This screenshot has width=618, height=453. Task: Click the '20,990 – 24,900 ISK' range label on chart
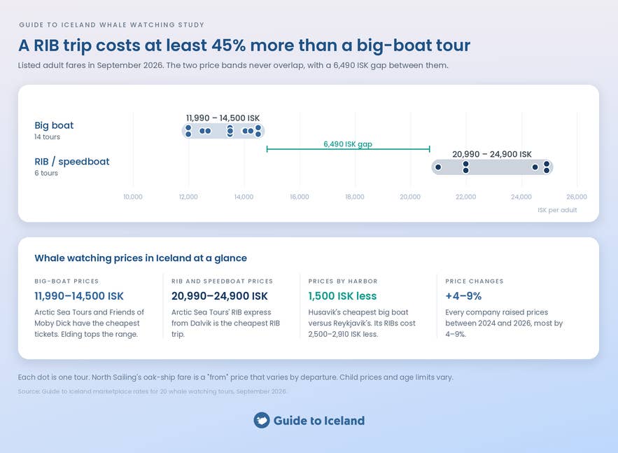point(492,154)
